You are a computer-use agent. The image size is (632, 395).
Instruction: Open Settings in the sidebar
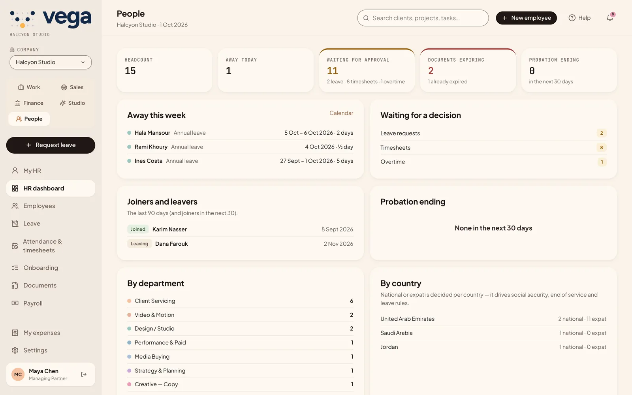(51, 350)
